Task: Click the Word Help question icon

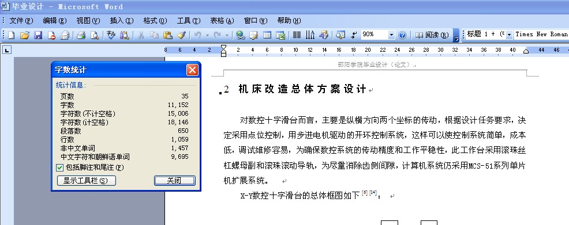Action: [x=402, y=35]
